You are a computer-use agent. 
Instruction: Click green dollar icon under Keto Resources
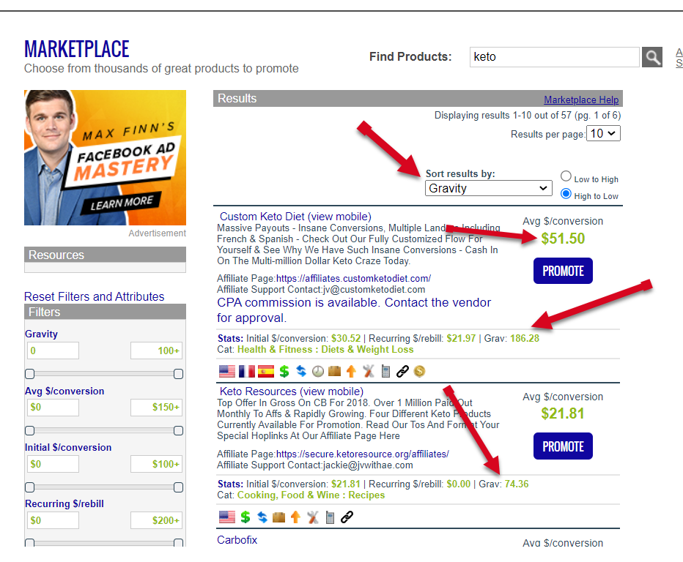[245, 517]
